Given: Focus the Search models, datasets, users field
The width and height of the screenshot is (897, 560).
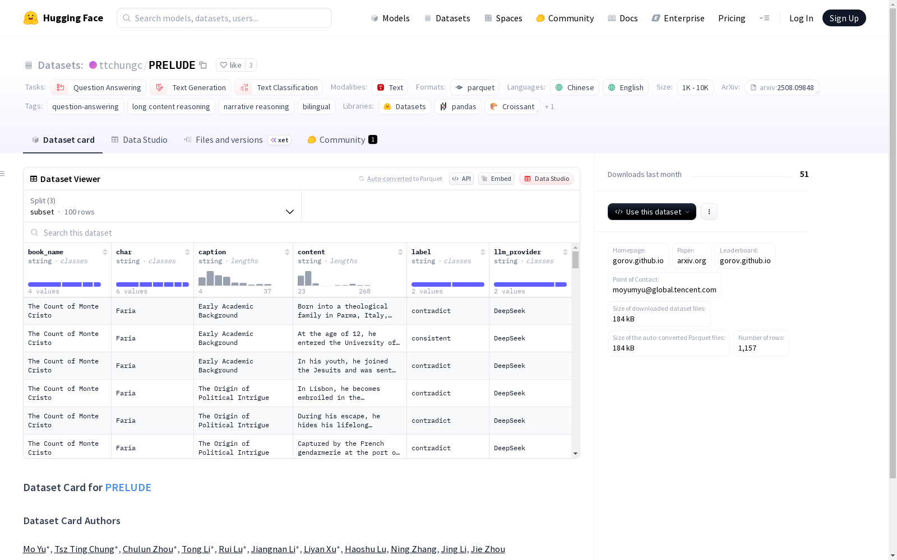Looking at the screenshot, I should [224, 18].
